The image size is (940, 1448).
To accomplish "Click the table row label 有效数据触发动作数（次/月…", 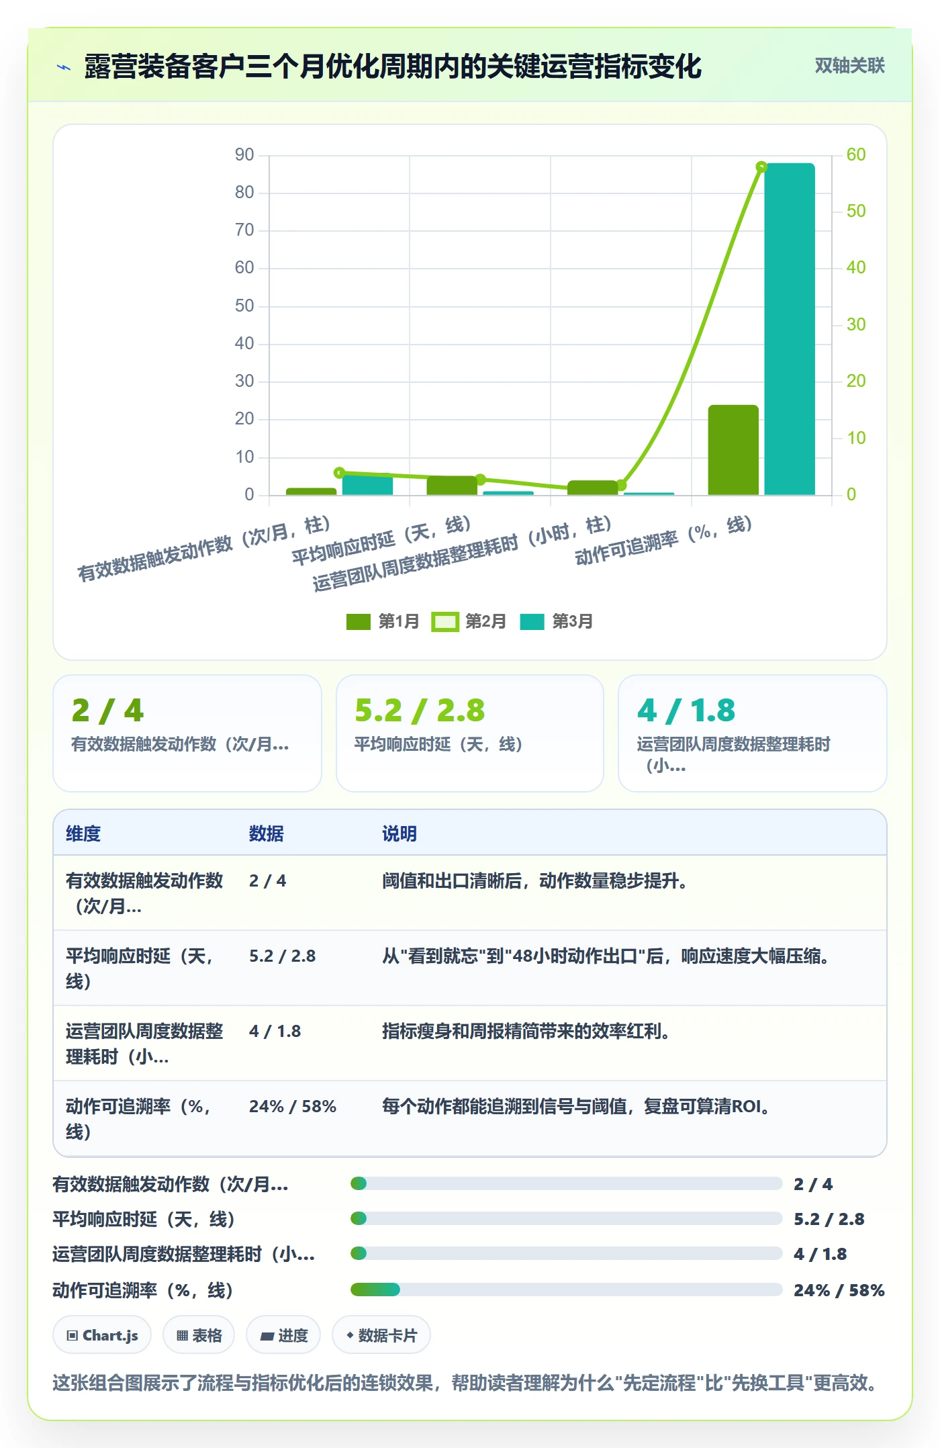I will click(x=144, y=893).
